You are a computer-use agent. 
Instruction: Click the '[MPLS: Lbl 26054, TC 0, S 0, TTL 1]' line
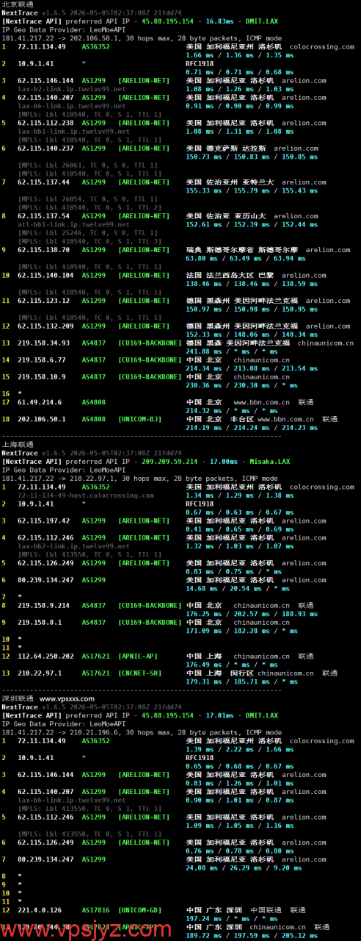87,198
